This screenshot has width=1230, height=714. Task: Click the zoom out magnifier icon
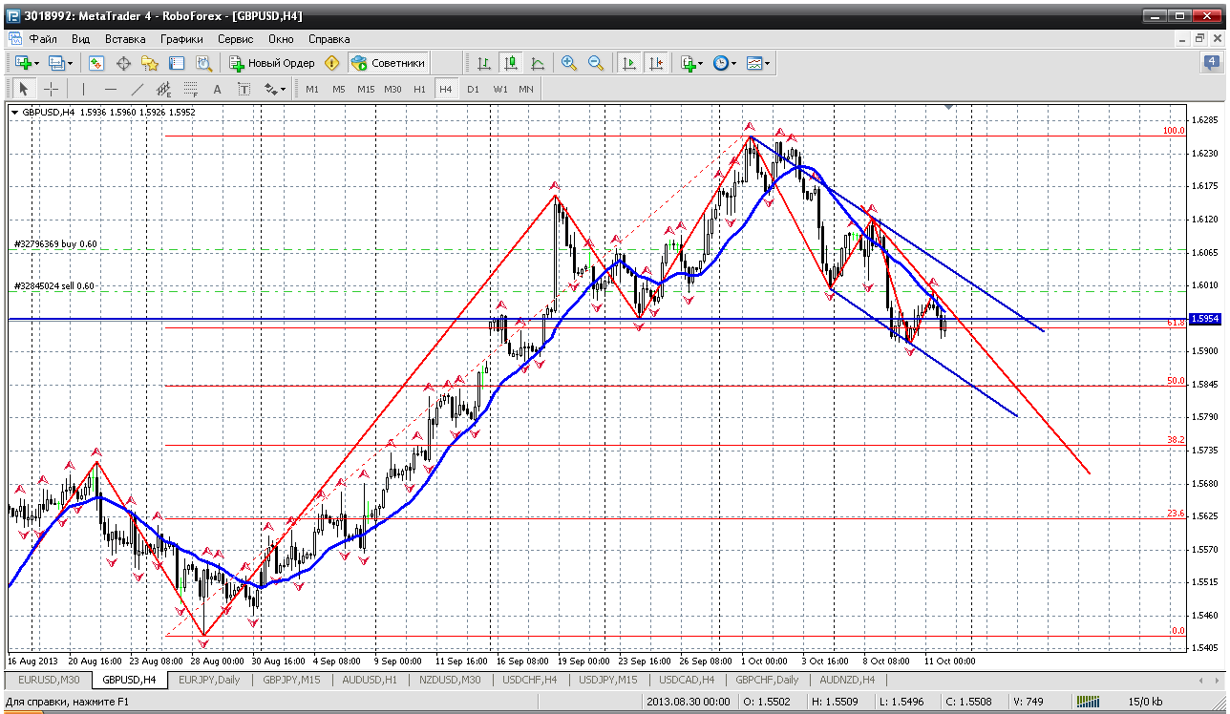tap(596, 63)
